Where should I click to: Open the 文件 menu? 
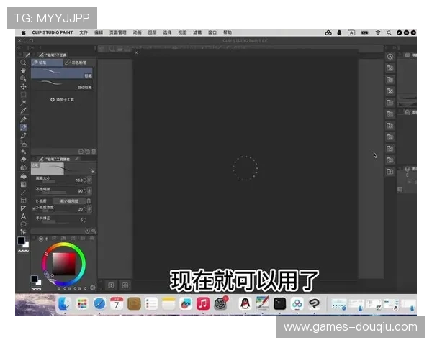pos(84,32)
